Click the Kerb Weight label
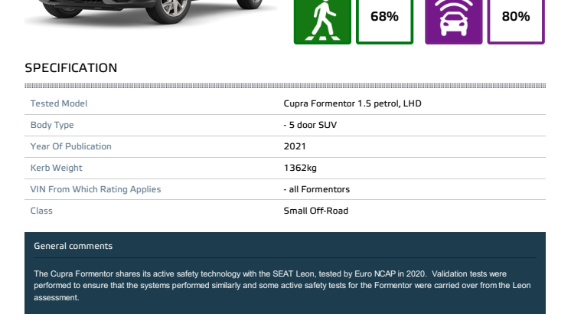 click(56, 168)
